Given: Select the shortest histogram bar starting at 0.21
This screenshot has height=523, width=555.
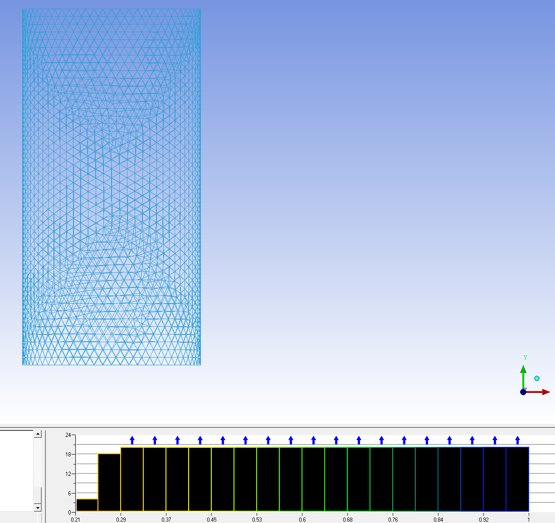Looking at the screenshot, I should (87, 505).
